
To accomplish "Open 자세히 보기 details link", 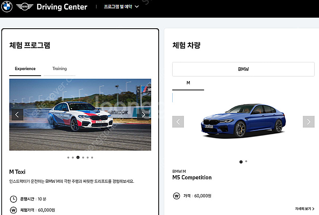I will tap(305, 209).
